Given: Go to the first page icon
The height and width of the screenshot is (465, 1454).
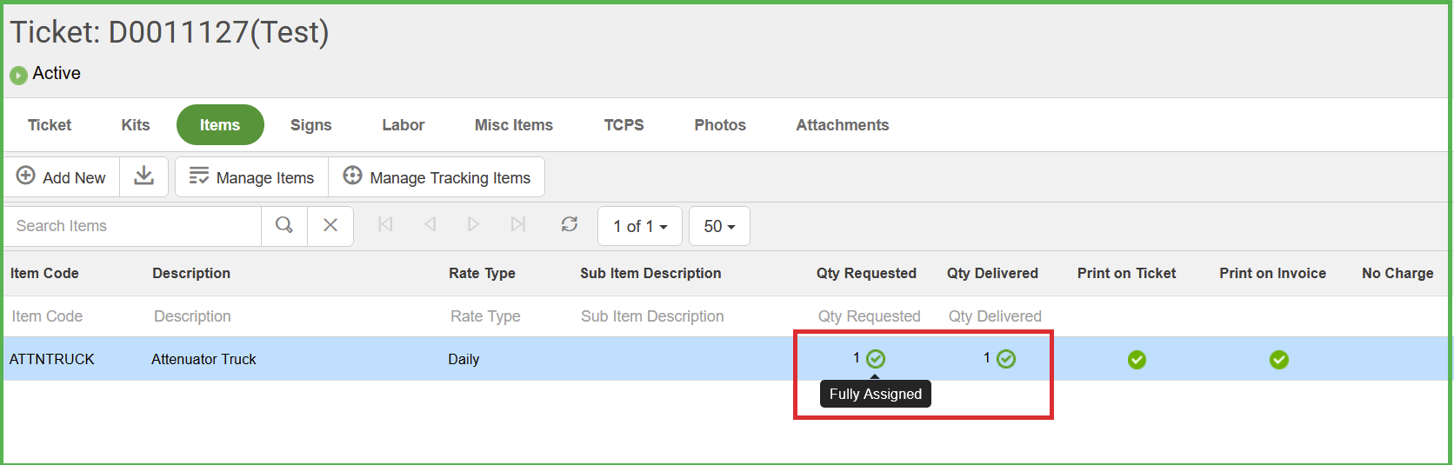Looking at the screenshot, I should pyautogui.click(x=385, y=224).
